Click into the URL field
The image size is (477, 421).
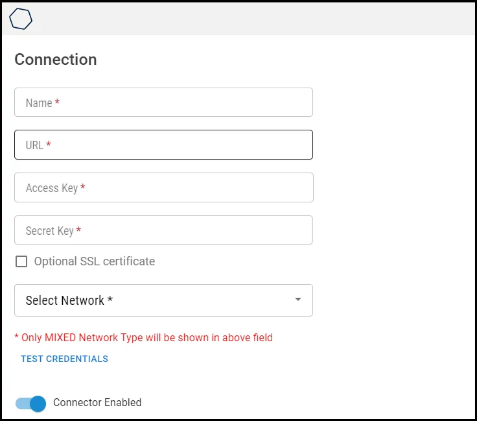tap(163, 145)
